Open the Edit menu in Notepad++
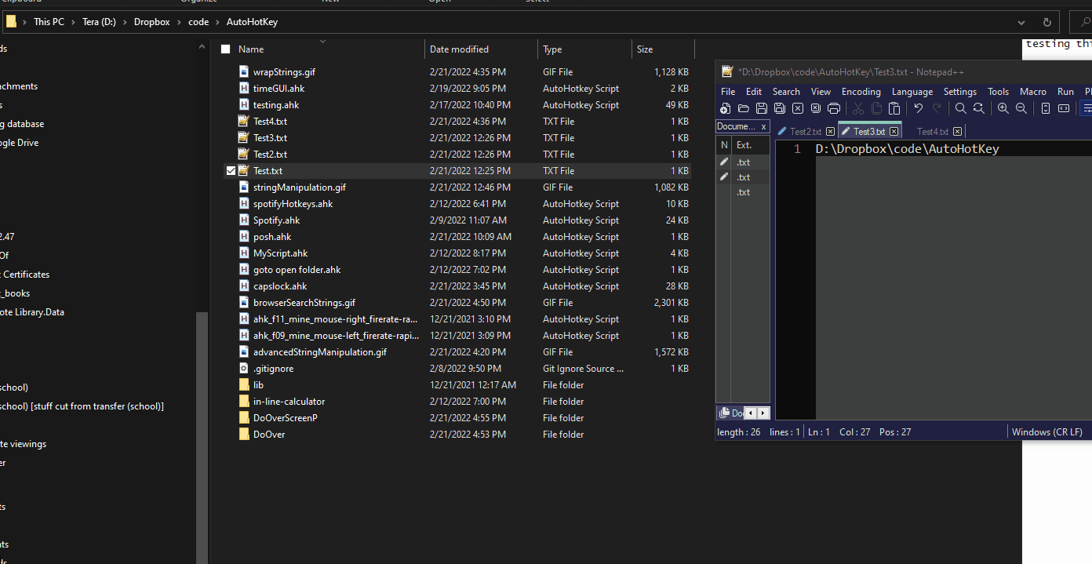The height and width of the screenshot is (564, 1092). pos(754,92)
